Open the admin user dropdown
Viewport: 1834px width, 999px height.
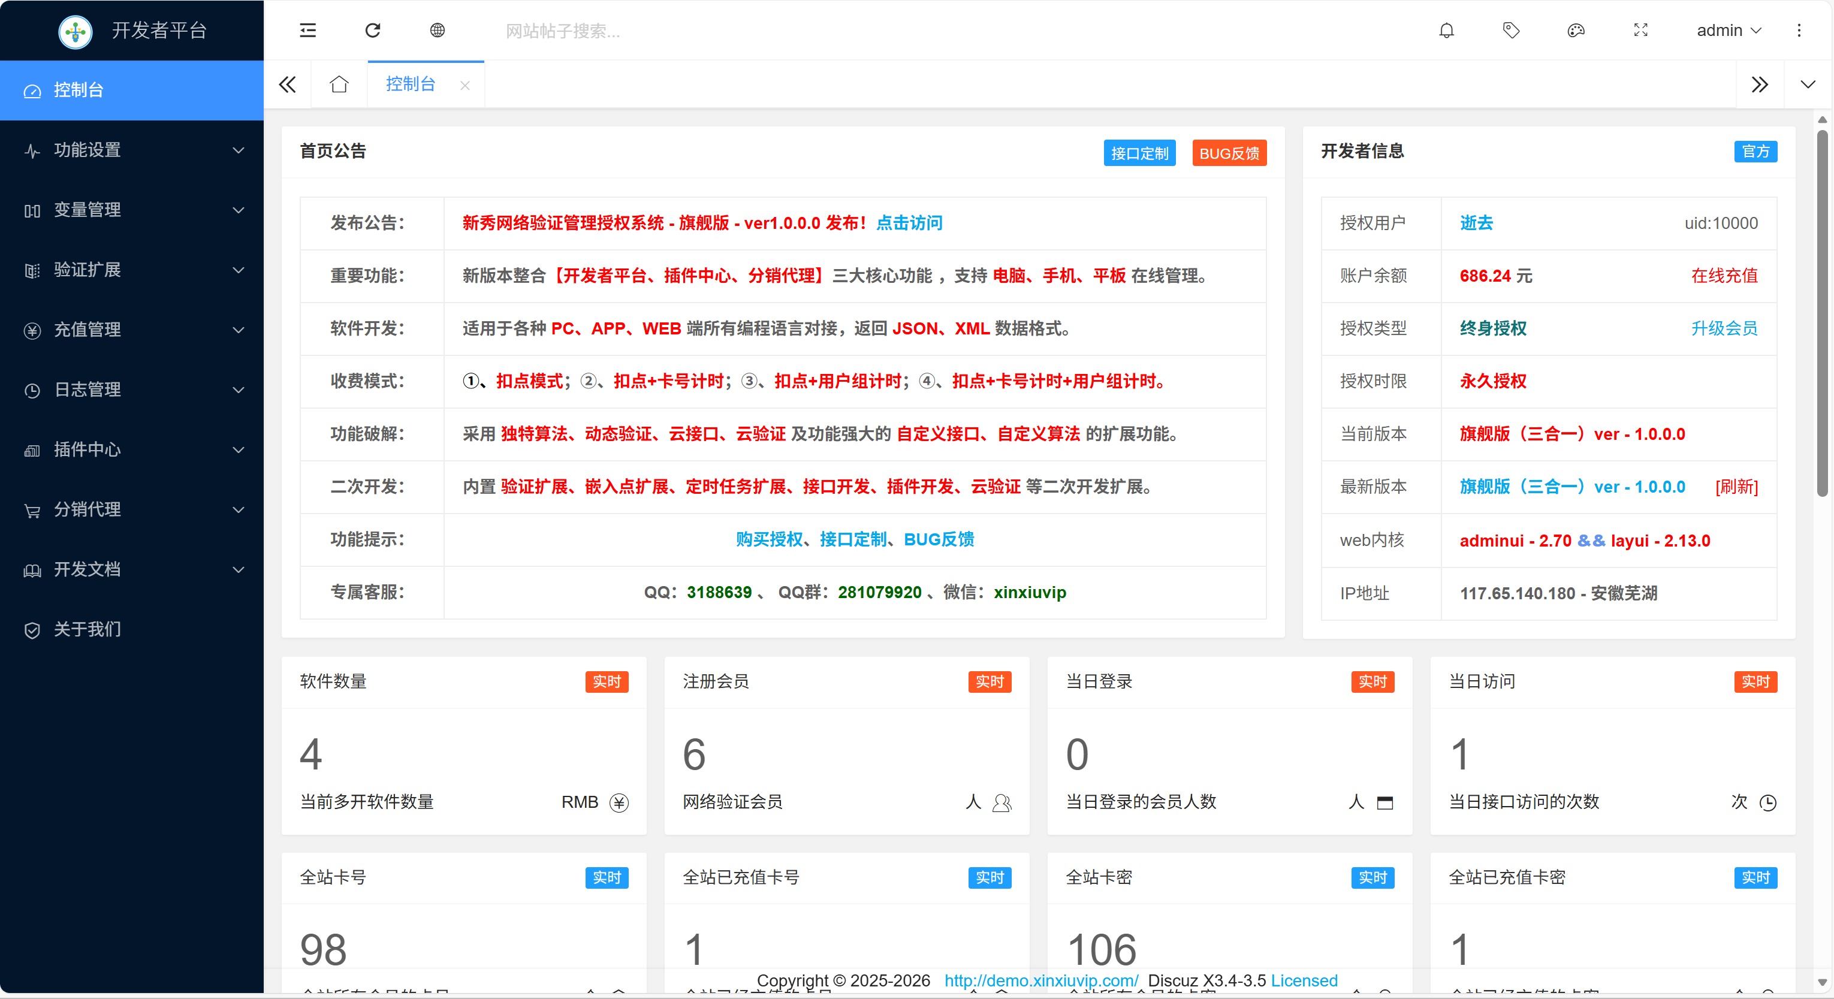click(1728, 30)
